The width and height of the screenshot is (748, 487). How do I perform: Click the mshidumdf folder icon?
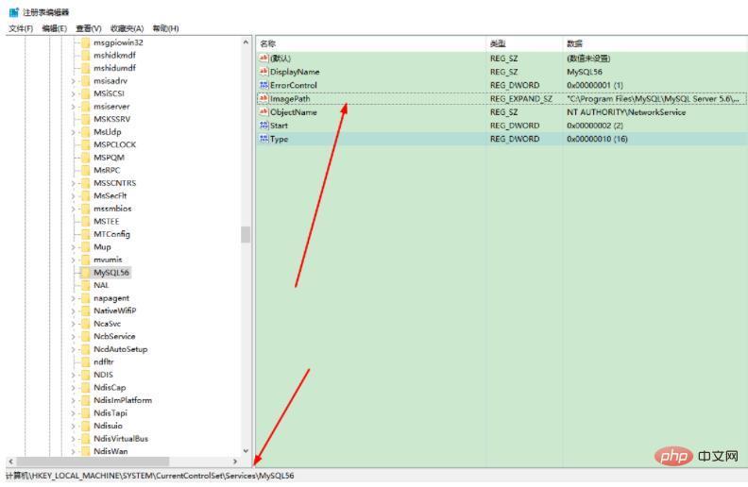[85, 68]
